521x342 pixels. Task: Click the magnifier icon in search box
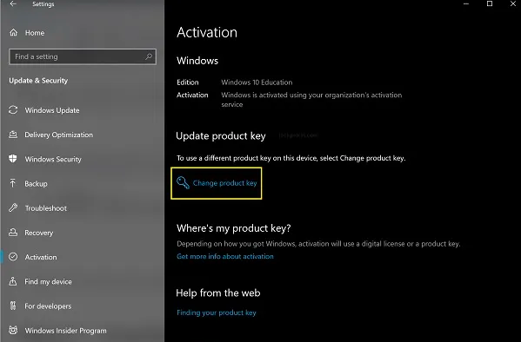(149, 56)
